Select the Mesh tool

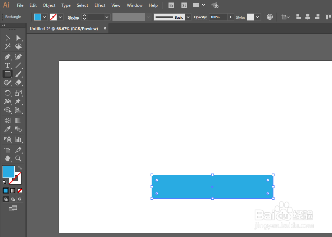(8, 120)
